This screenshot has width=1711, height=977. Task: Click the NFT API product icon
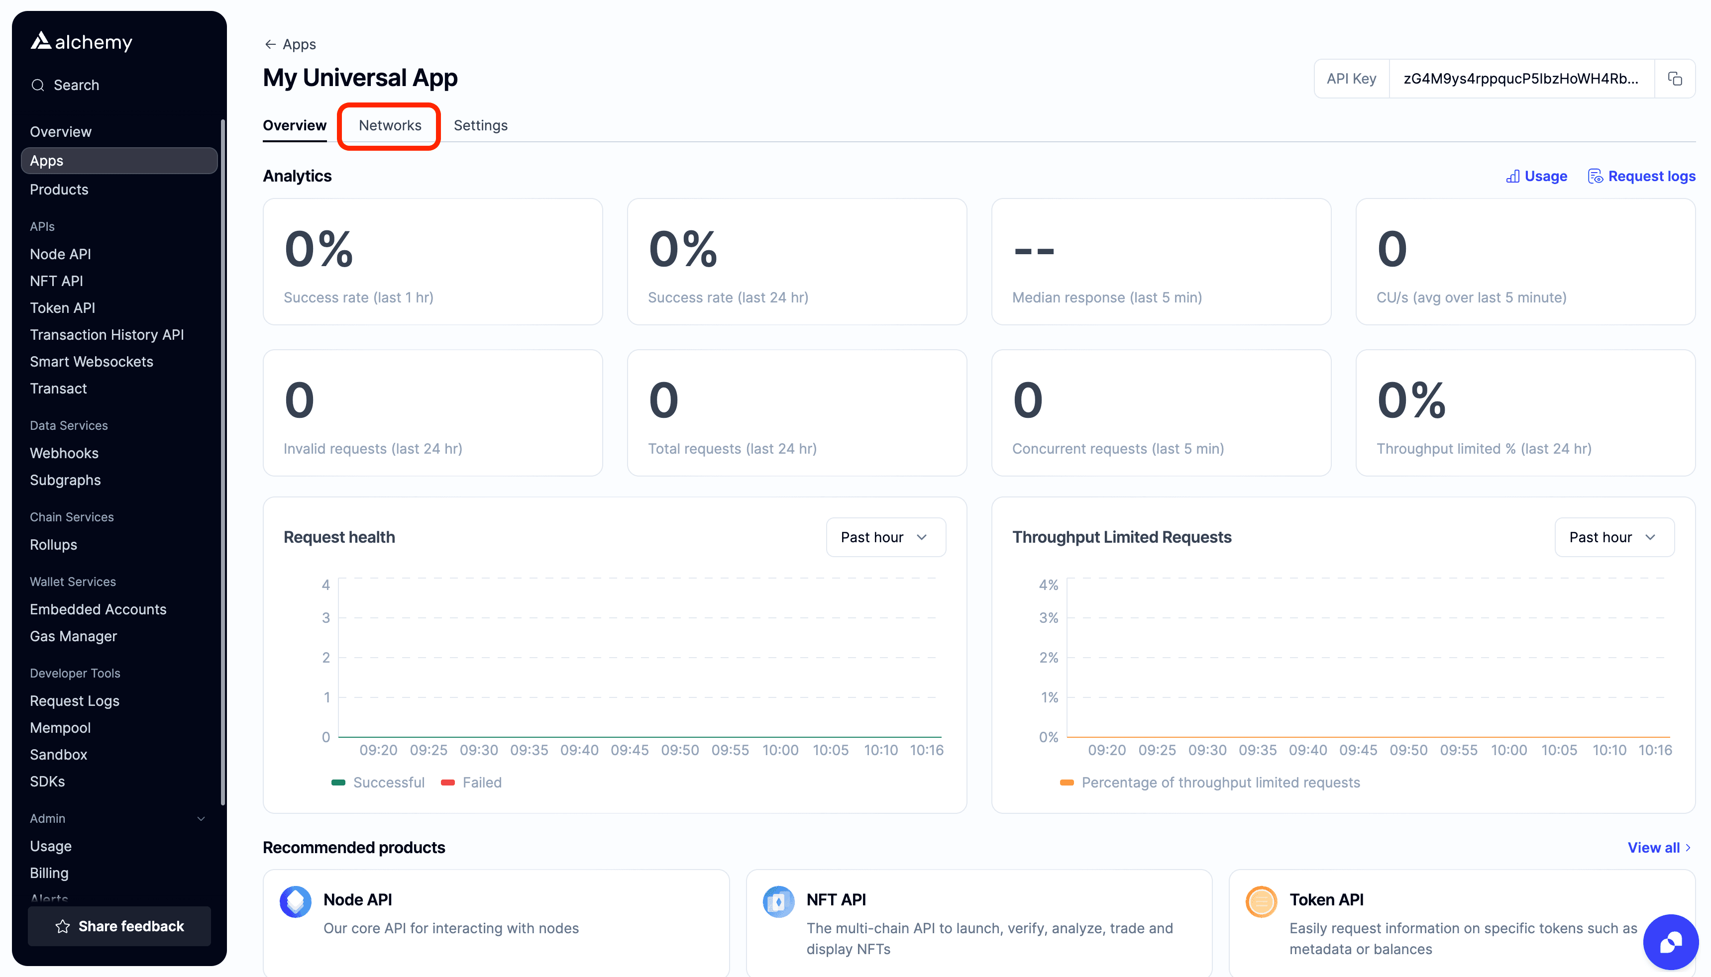coord(779,901)
